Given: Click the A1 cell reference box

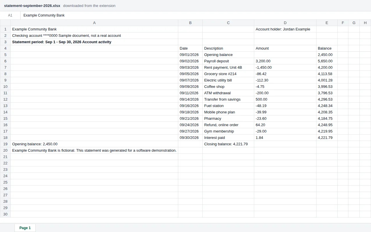Looking at the screenshot, I should pos(10,15).
